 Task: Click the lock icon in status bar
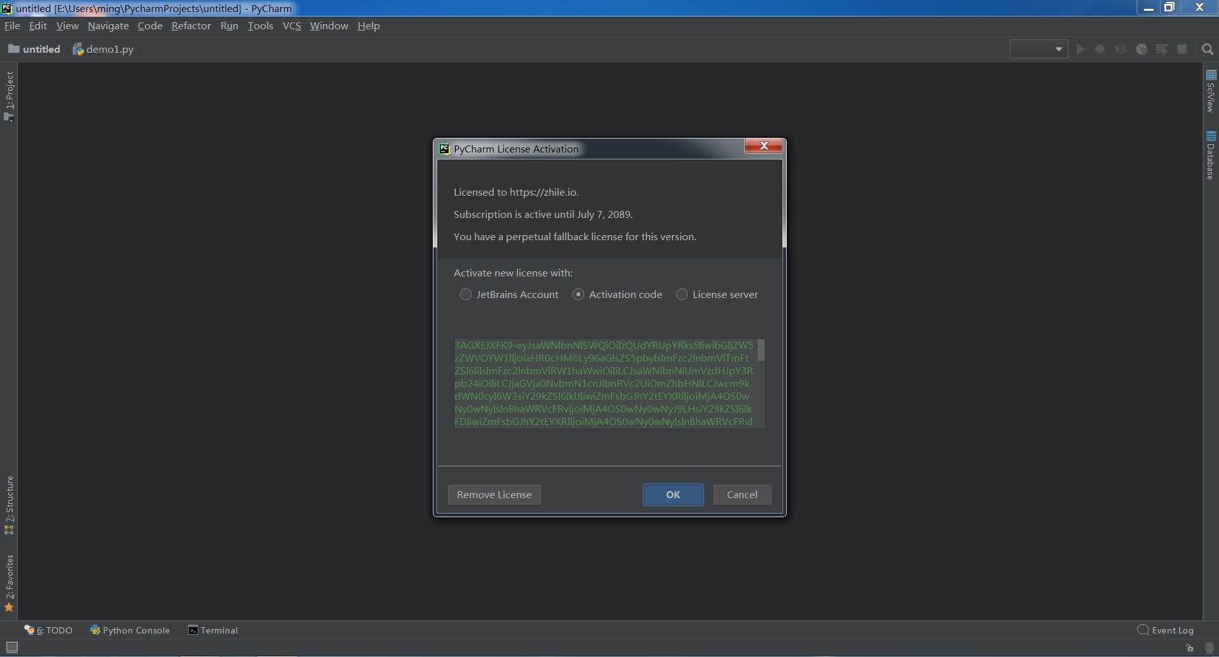[x=1189, y=648]
